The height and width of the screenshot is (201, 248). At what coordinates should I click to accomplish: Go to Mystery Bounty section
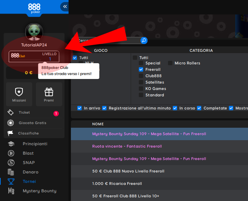(x=40, y=191)
